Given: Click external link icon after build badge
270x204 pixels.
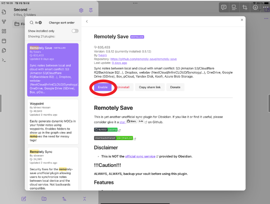Looking at the screenshot, I should (x=119, y=130).
